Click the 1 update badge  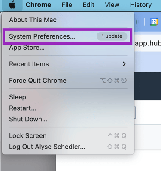point(112,36)
